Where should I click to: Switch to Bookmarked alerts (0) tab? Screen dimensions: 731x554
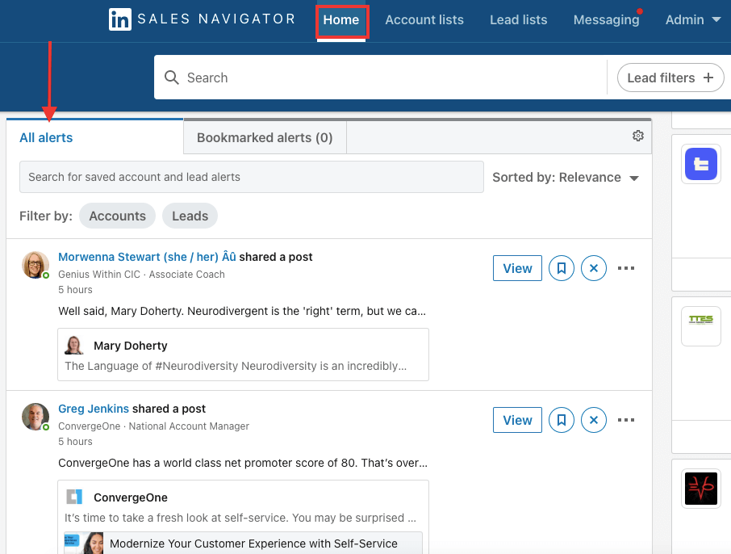coord(265,137)
